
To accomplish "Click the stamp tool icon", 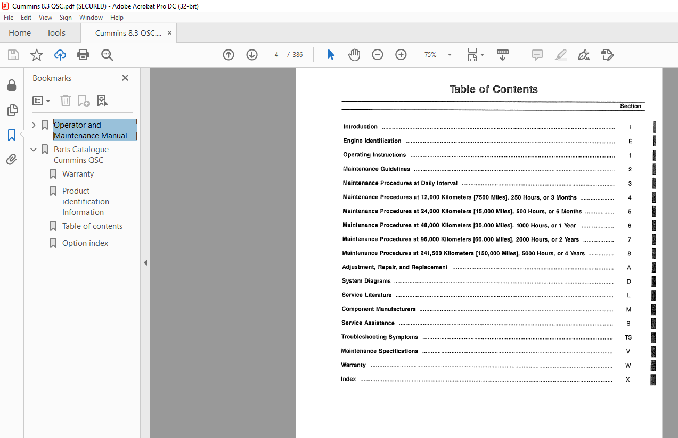I will pos(608,55).
